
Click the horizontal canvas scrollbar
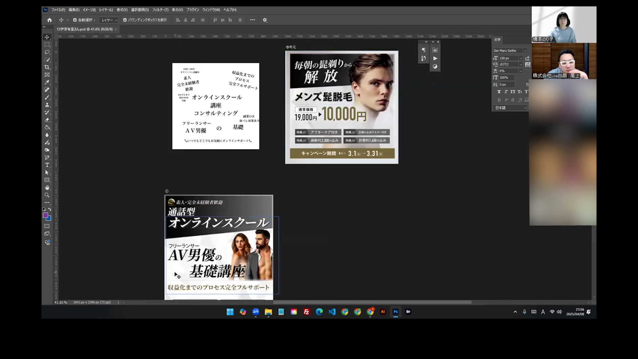[x=372, y=302]
